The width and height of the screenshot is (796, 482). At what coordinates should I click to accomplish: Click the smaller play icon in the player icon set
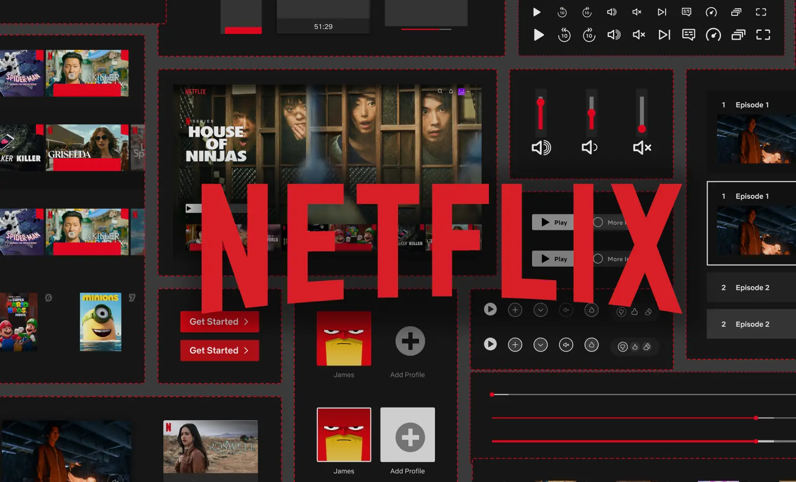click(537, 12)
